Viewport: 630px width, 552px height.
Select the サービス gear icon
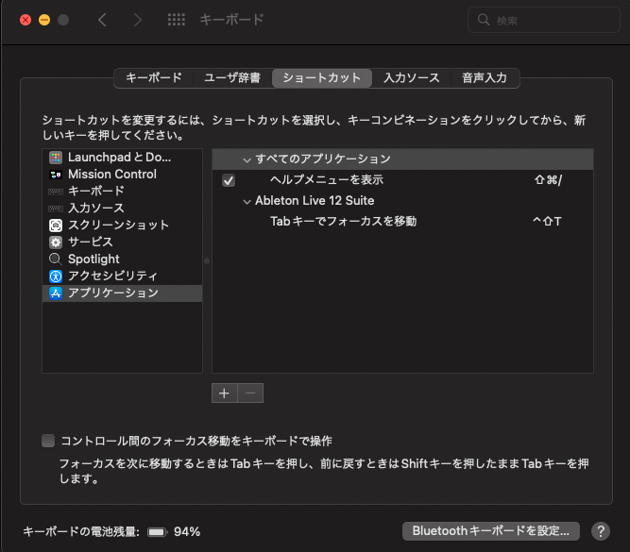coord(56,243)
